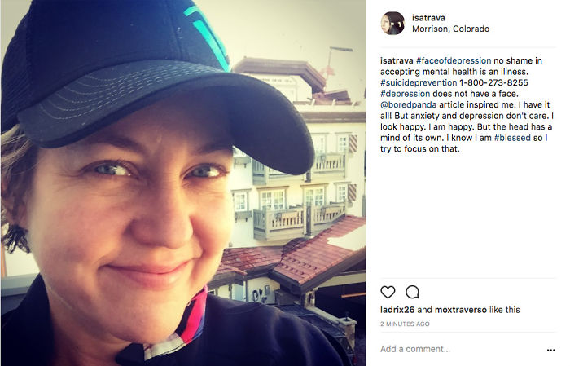View moxtraverso's profile from likes
Screen dimensions: 570x366
461,310
